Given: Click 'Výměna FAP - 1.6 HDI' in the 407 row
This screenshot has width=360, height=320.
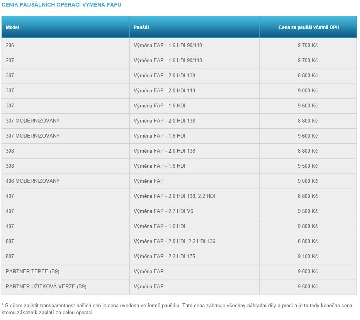Looking at the screenshot, I should coord(160,226).
